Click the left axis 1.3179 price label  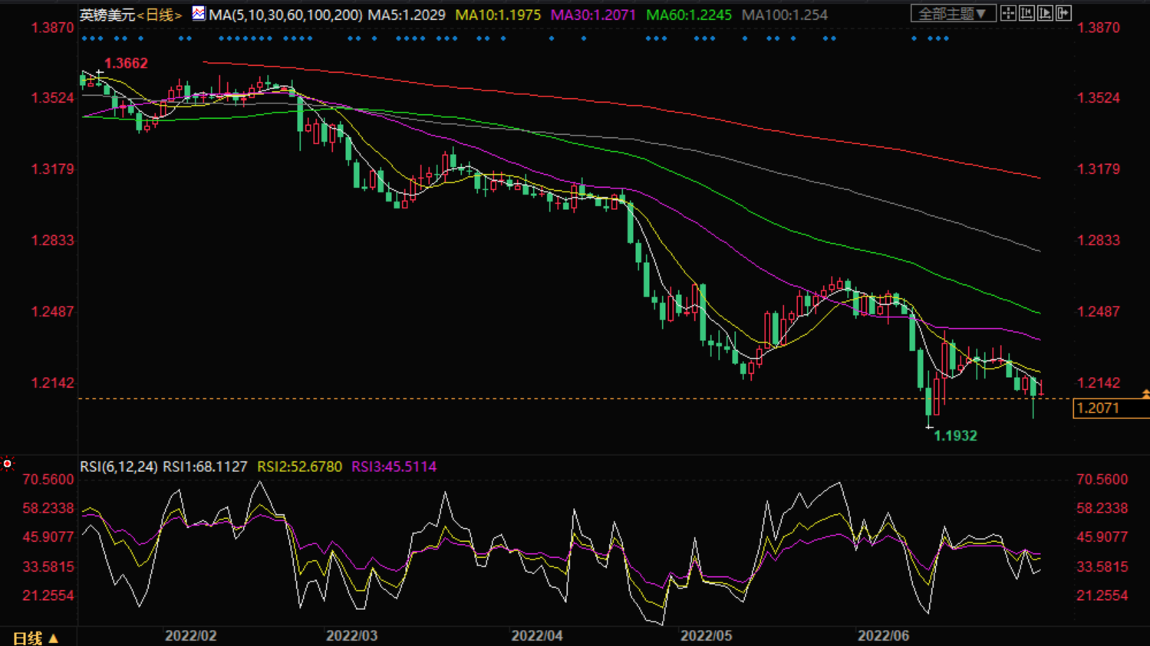click(52, 169)
